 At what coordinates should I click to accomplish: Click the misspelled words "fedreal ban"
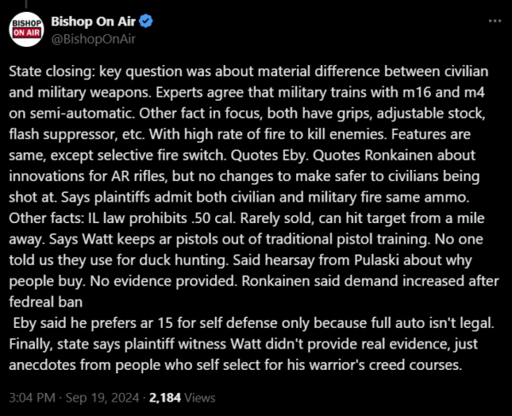(45, 302)
